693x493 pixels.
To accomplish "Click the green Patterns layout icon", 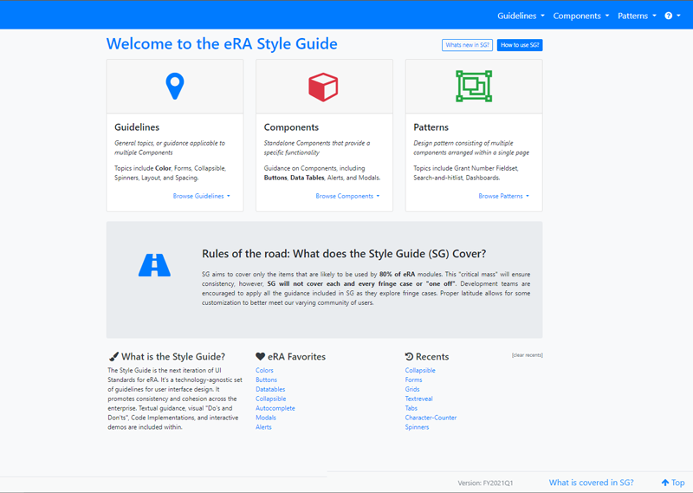I will [474, 87].
